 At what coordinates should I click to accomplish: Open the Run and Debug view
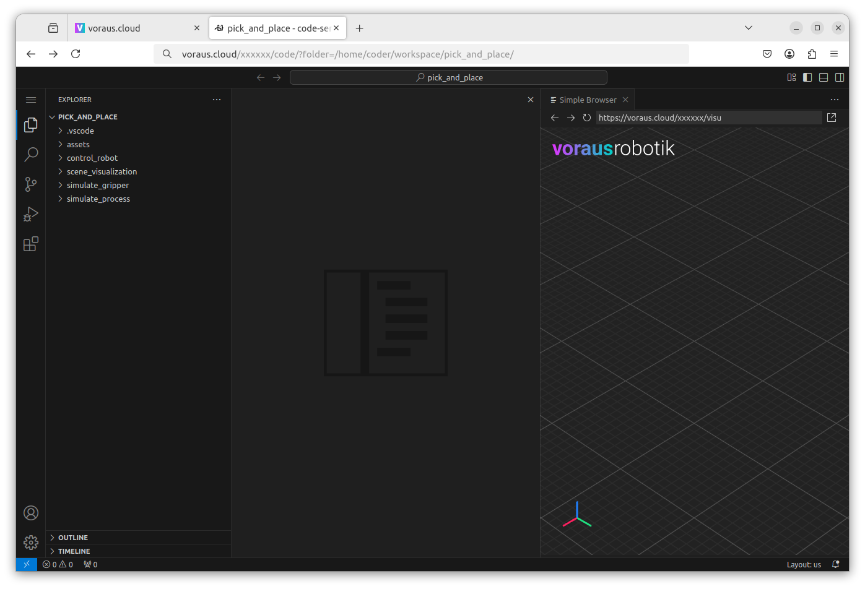coord(31,214)
